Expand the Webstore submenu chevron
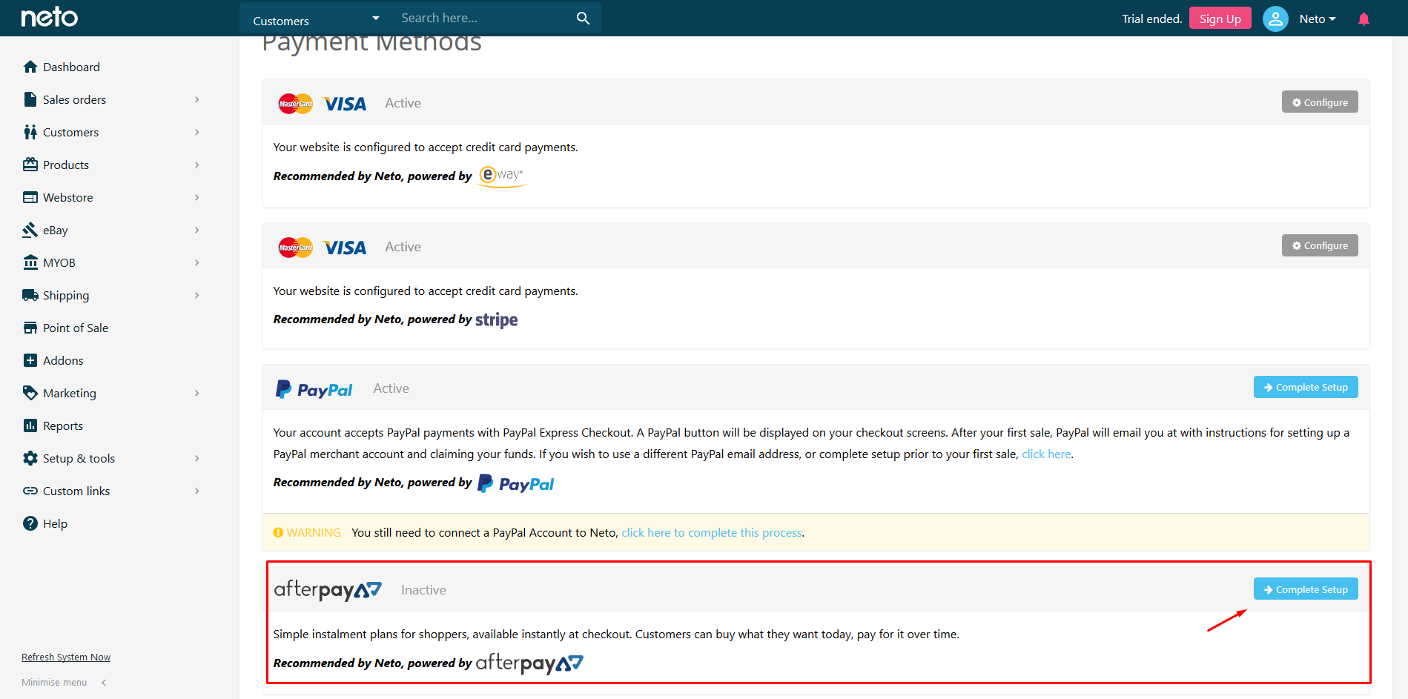The width and height of the screenshot is (1408, 699). pos(197,197)
